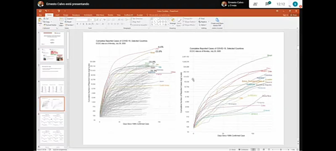Toggle Bold formatting
The height and width of the screenshot is (151, 336).
click(77, 24)
